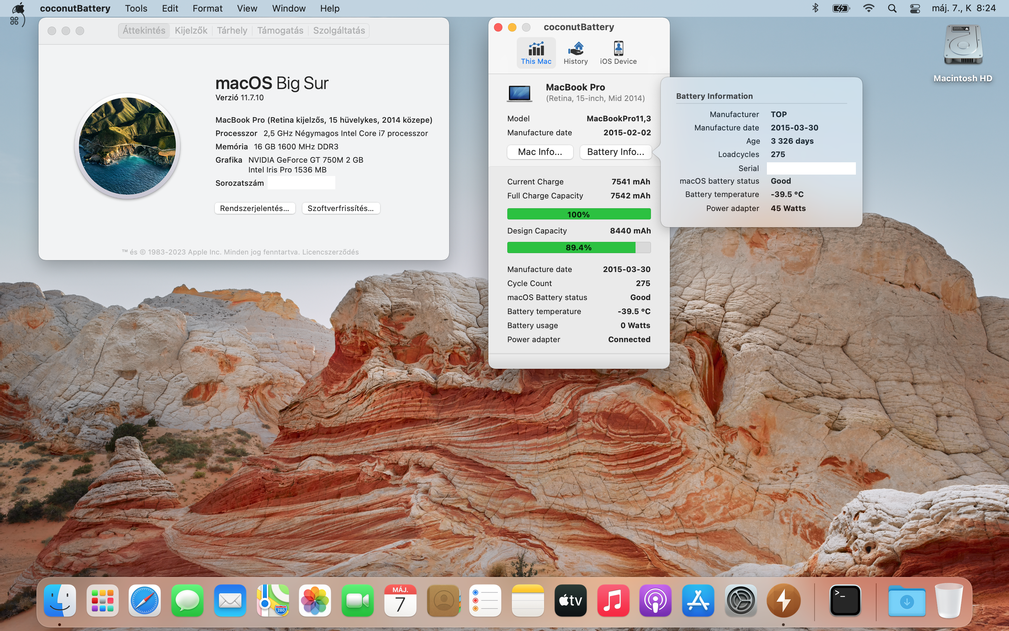Image resolution: width=1009 pixels, height=631 pixels.
Task: Click the Battery Info... button
Action: [616, 152]
